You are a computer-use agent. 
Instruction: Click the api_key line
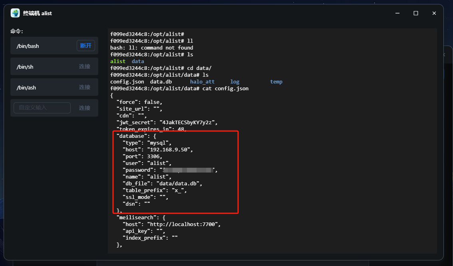click(144, 231)
